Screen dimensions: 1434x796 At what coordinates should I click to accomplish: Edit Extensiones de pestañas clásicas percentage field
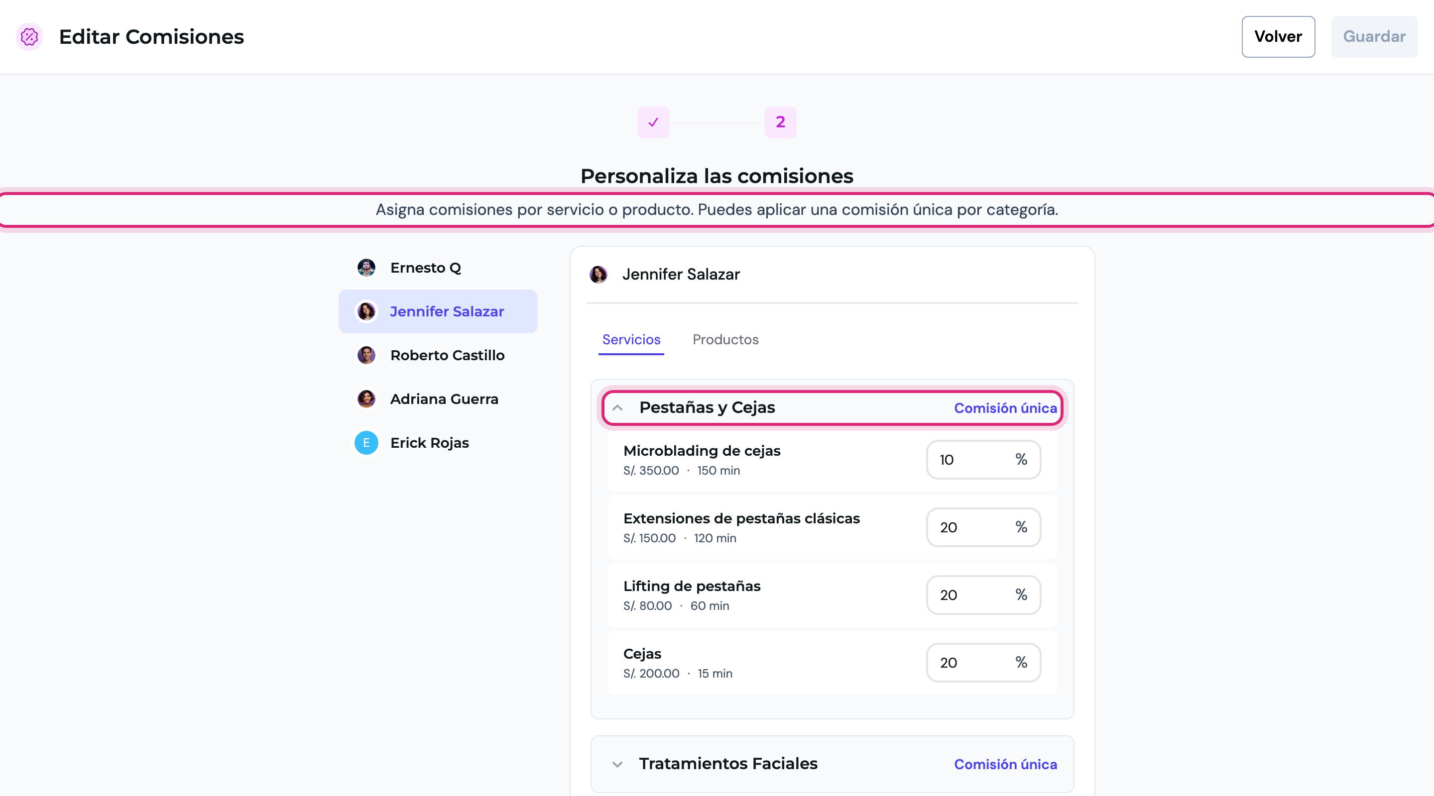pos(984,527)
